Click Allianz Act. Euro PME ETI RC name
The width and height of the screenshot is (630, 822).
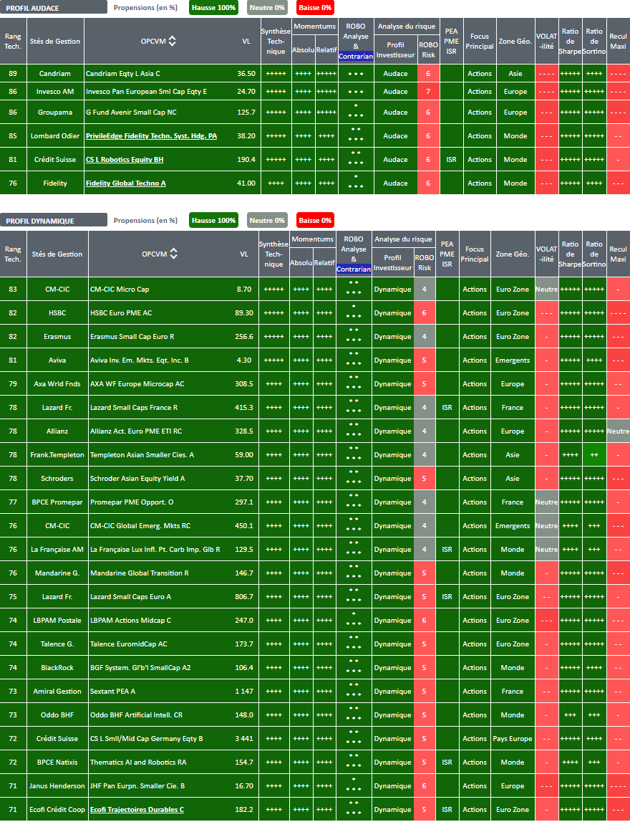point(136,431)
